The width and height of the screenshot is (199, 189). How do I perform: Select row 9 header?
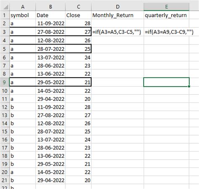pos(5,82)
